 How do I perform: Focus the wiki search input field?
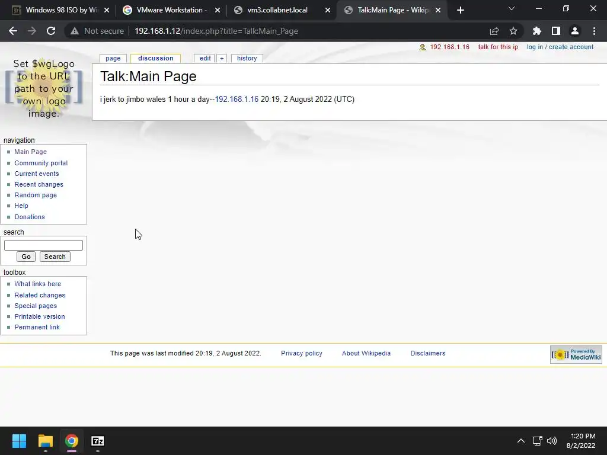[43, 245]
